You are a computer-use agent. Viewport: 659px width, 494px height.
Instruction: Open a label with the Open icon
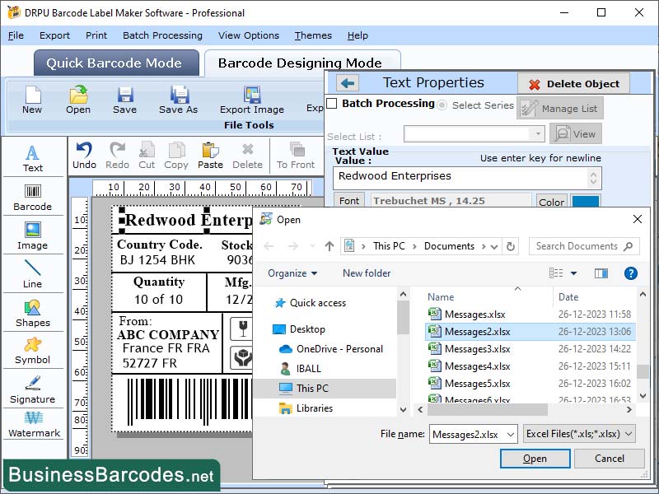click(x=77, y=99)
